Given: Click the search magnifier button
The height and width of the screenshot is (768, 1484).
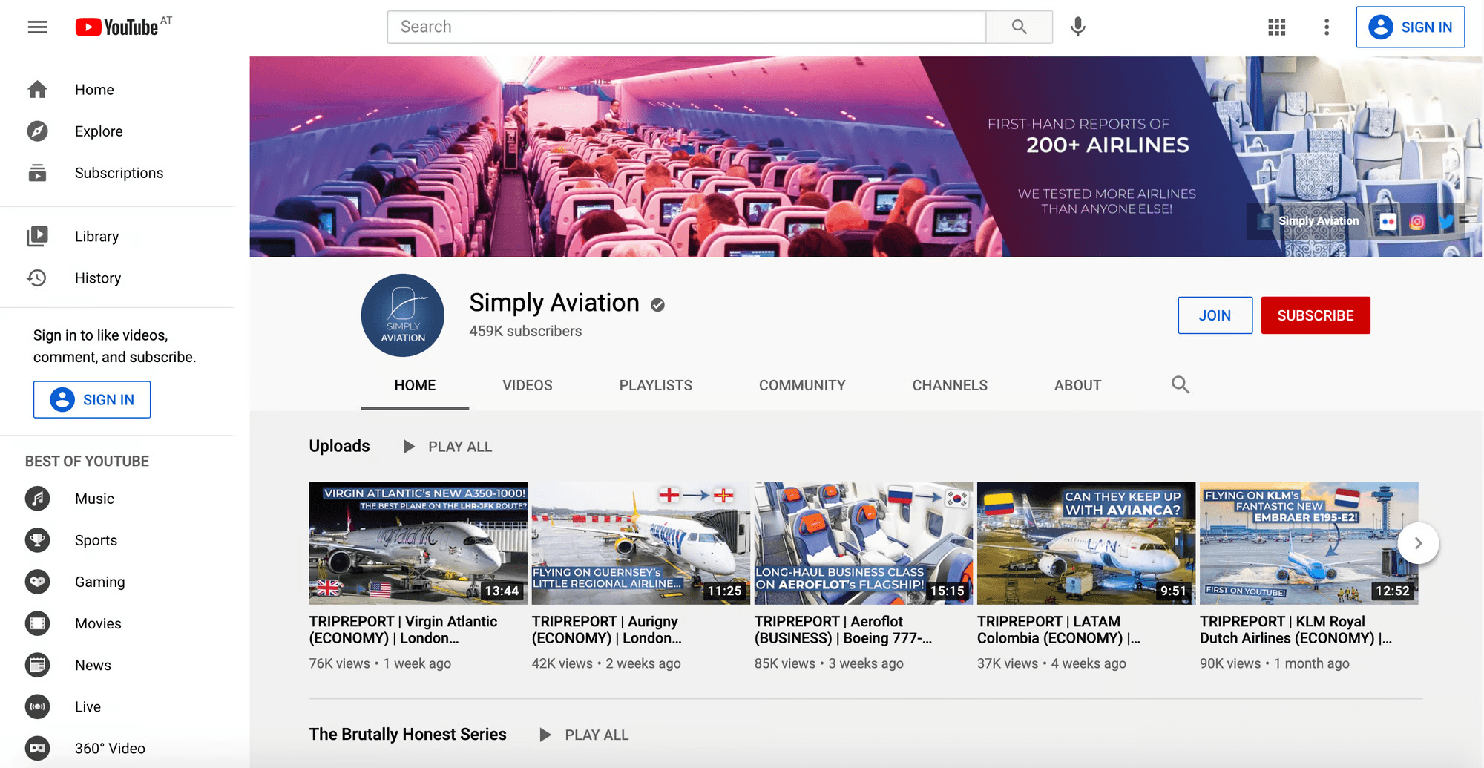Looking at the screenshot, I should (1020, 27).
